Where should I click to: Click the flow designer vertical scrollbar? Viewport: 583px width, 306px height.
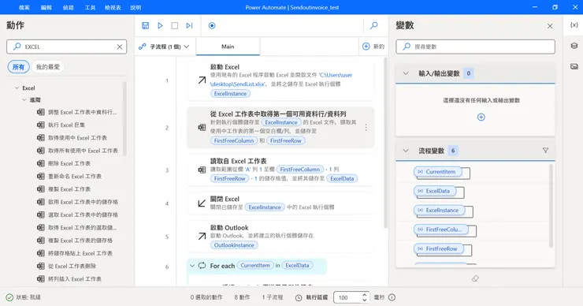[385, 142]
